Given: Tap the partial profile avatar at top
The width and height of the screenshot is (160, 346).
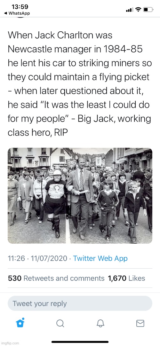Looking at the screenshot, I should click(x=20, y=18).
